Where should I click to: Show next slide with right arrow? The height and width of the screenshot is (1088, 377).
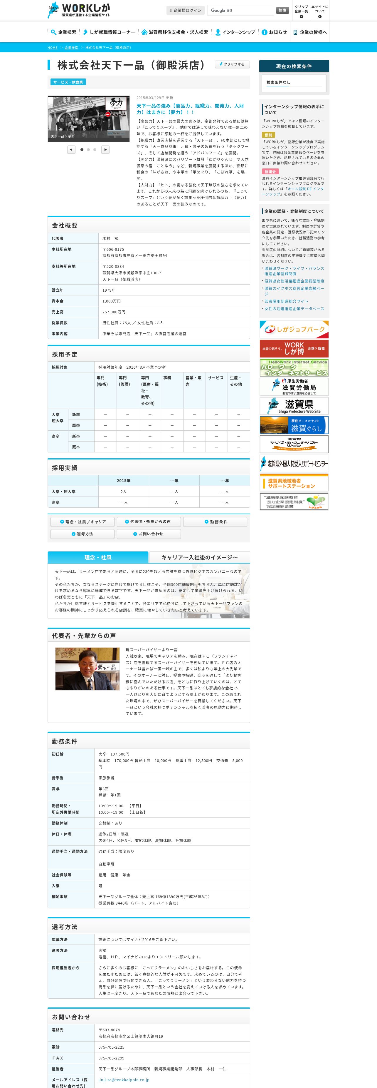click(105, 150)
